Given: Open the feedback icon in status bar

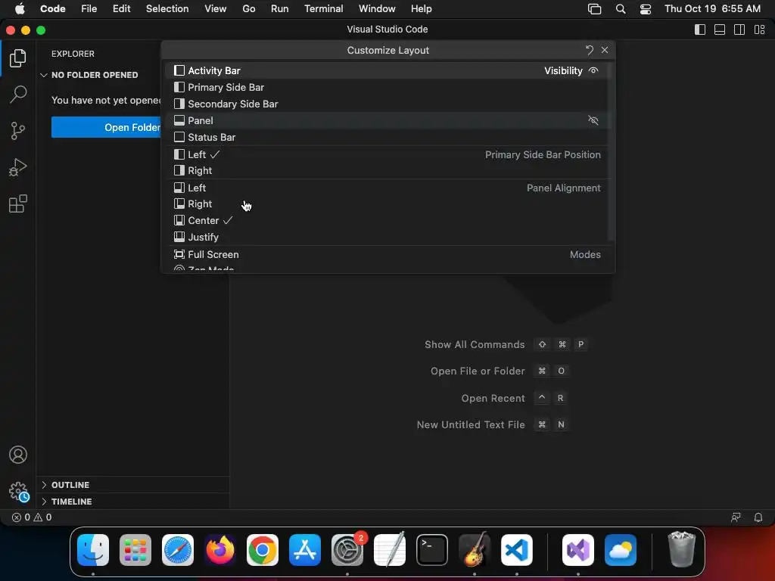Looking at the screenshot, I should 736,517.
